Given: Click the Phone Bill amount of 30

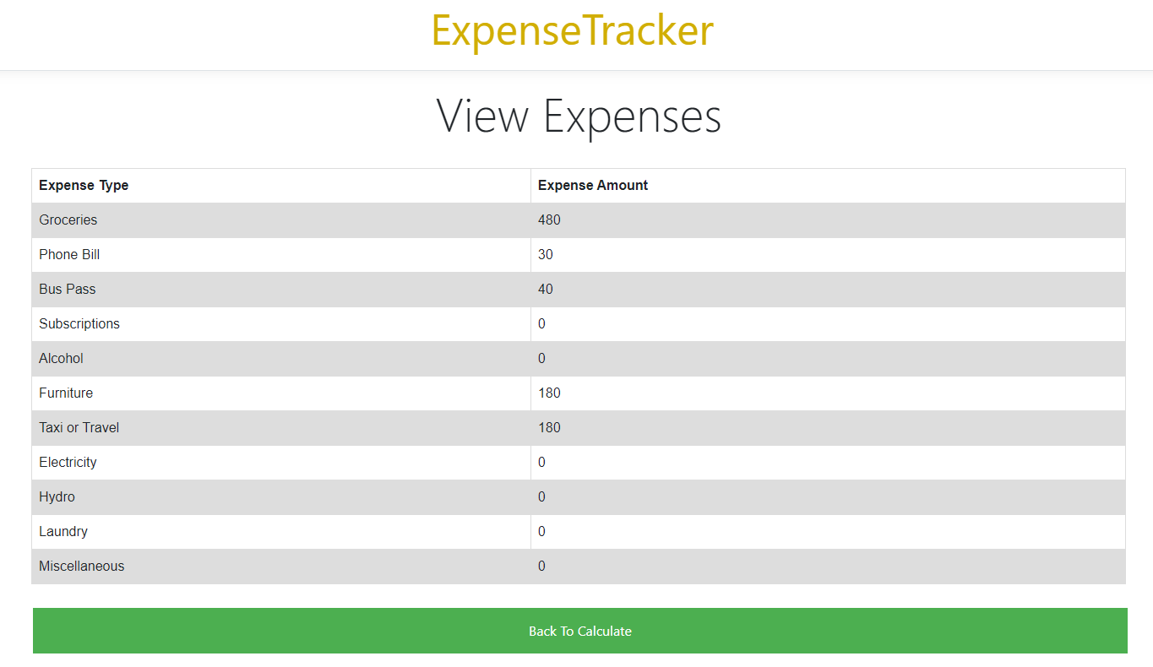Looking at the screenshot, I should (545, 254).
